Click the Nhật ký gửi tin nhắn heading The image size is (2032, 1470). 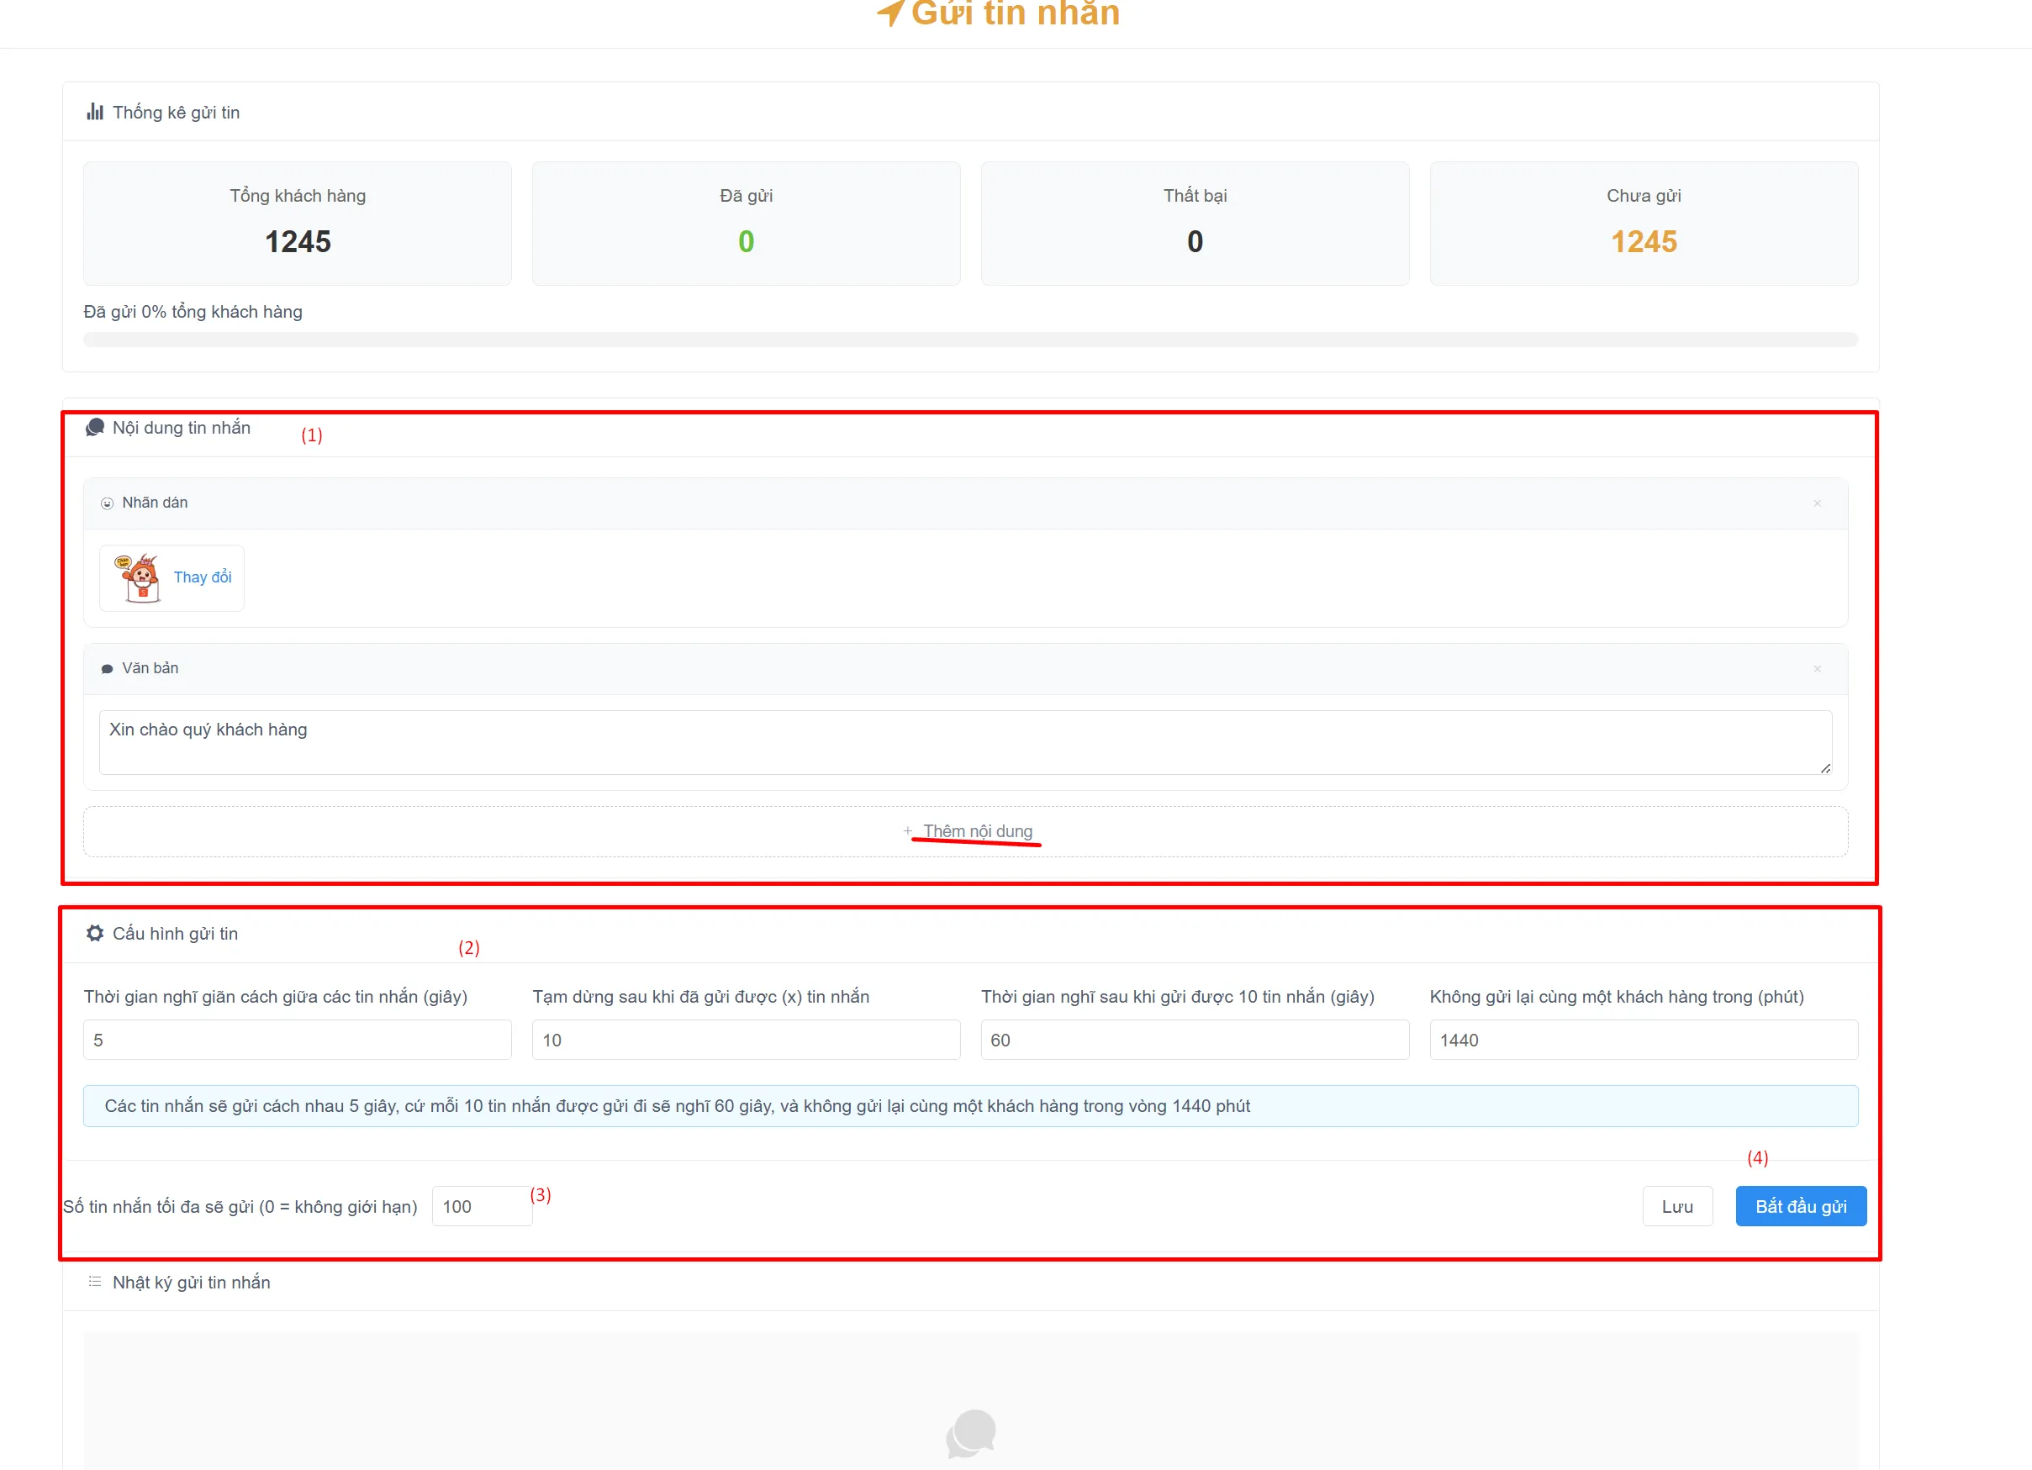pos(191,1283)
